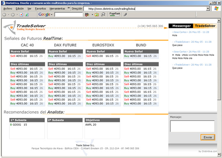222x158 pixels.
Task: Click the first TradeSolver 'Que pasa' message
Action: (x=177, y=45)
